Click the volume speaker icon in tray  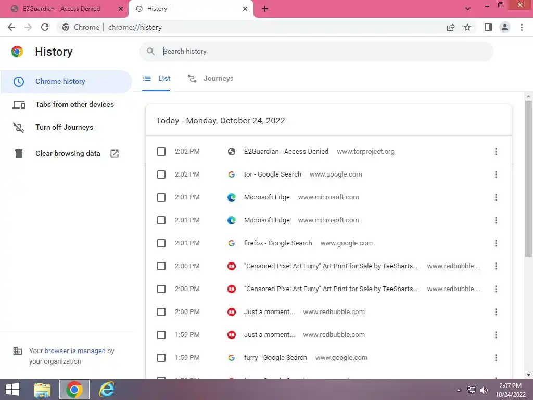point(484,390)
